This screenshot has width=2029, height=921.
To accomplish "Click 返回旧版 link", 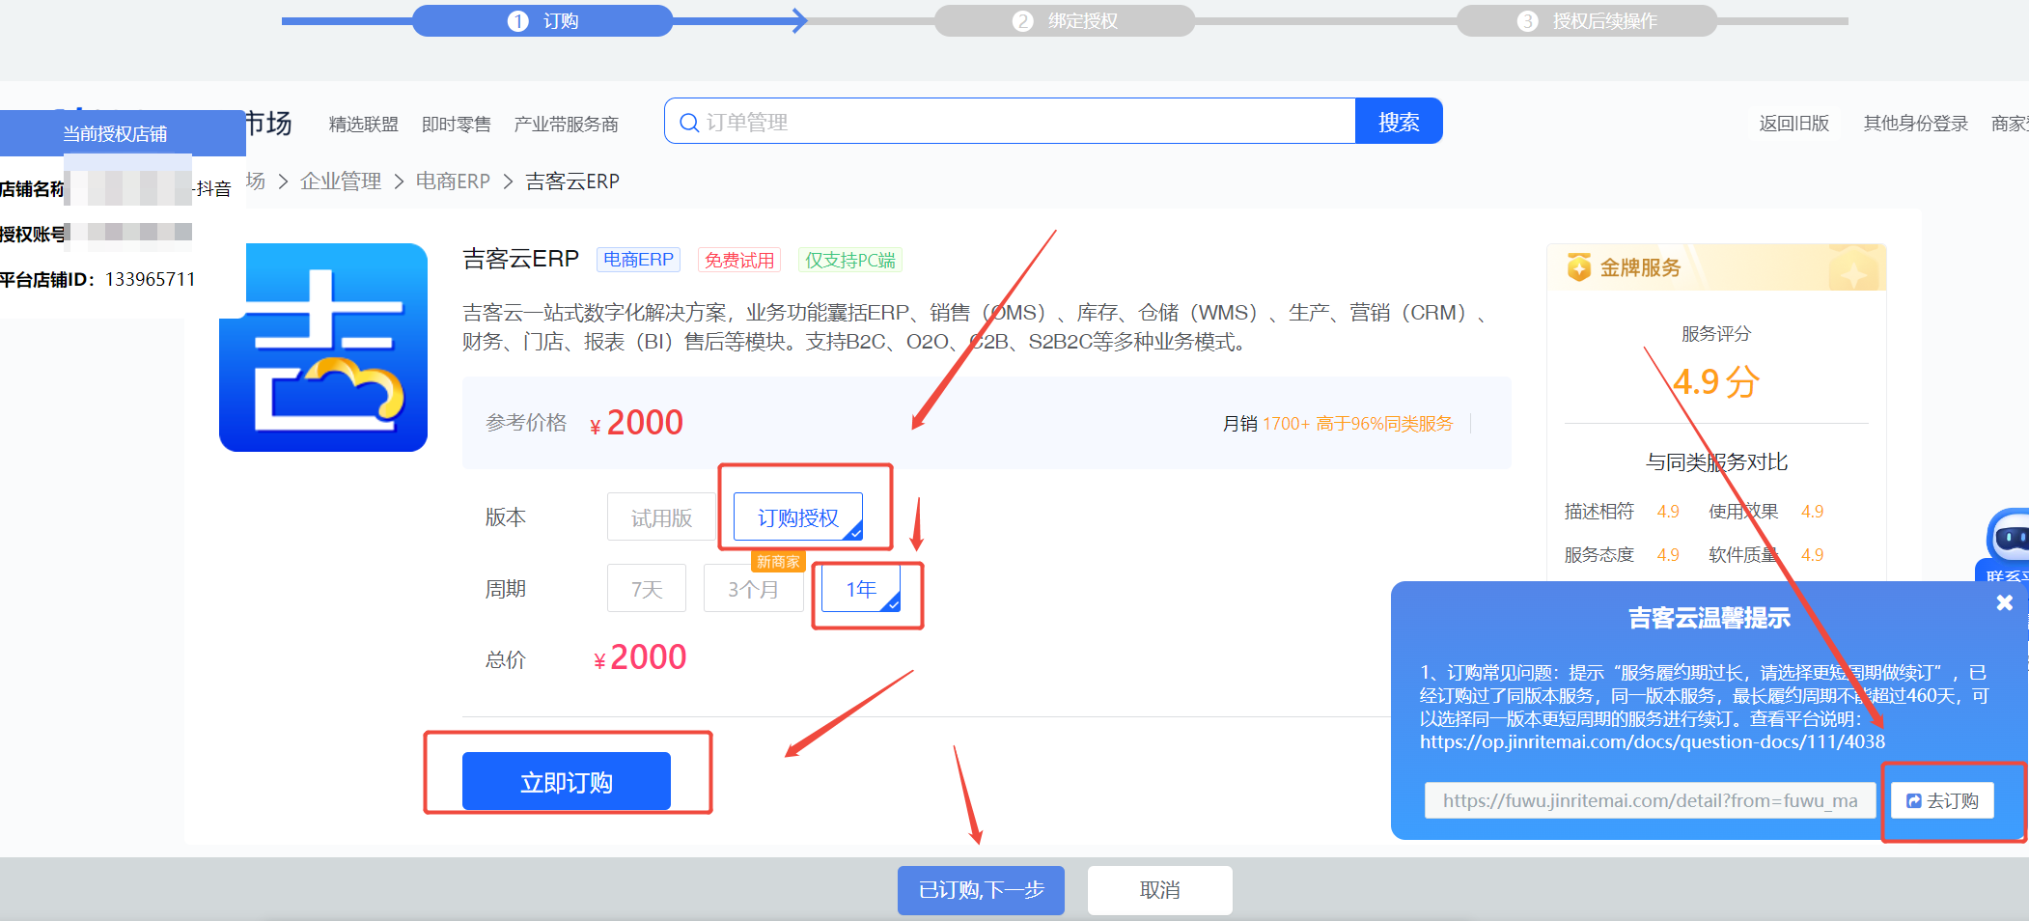I will [x=1794, y=123].
